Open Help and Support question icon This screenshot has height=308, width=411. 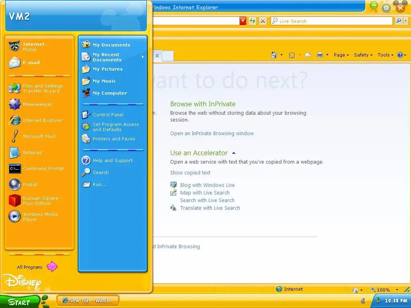point(86,160)
